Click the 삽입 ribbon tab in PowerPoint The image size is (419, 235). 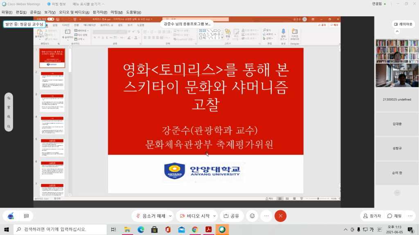[55, 25]
